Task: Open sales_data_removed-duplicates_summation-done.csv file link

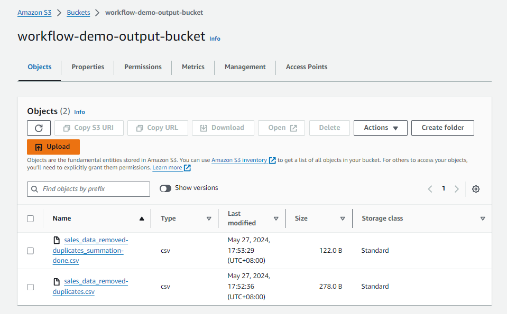Action: (x=90, y=251)
